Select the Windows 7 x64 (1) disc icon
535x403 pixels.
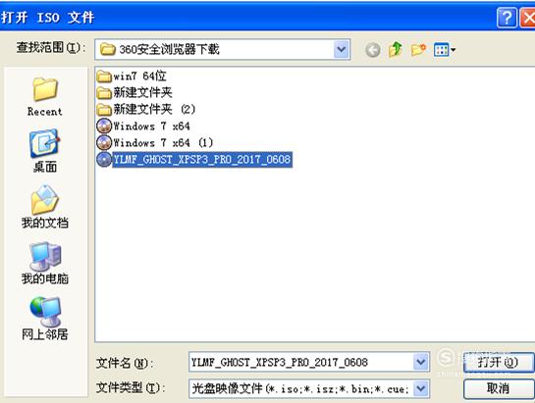(x=104, y=142)
